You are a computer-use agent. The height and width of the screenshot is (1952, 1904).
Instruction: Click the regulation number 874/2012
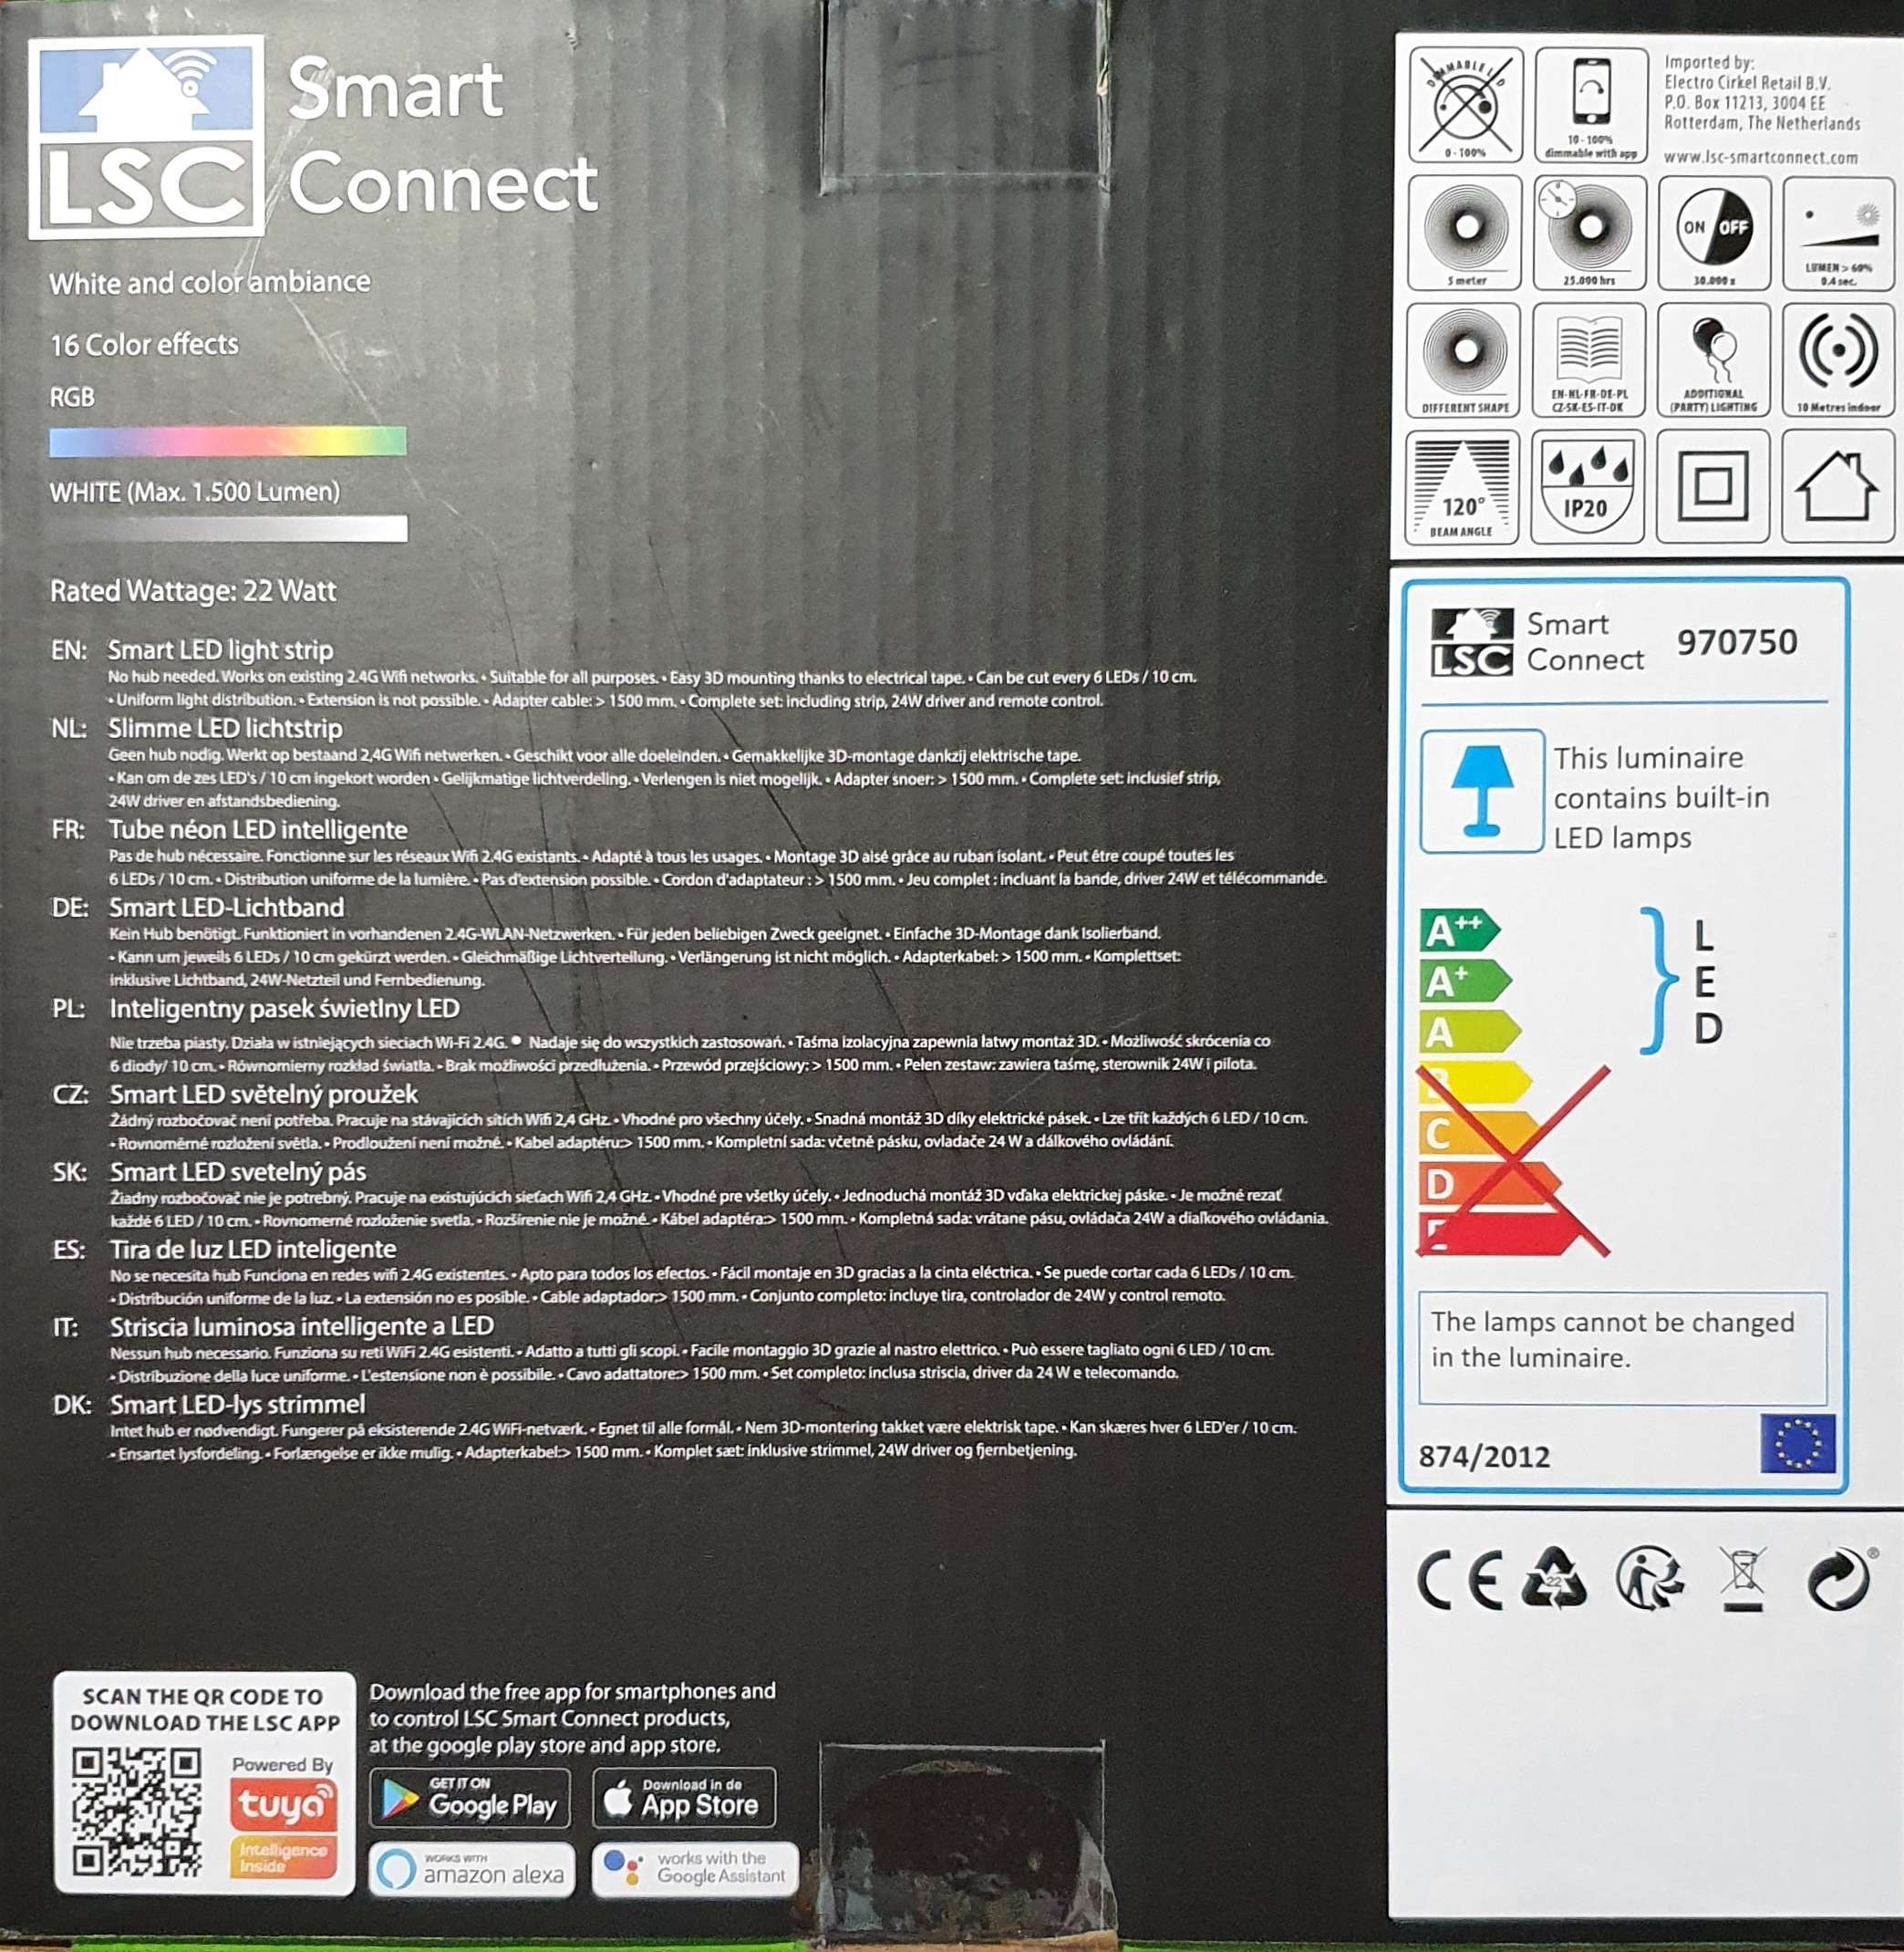(1484, 1457)
